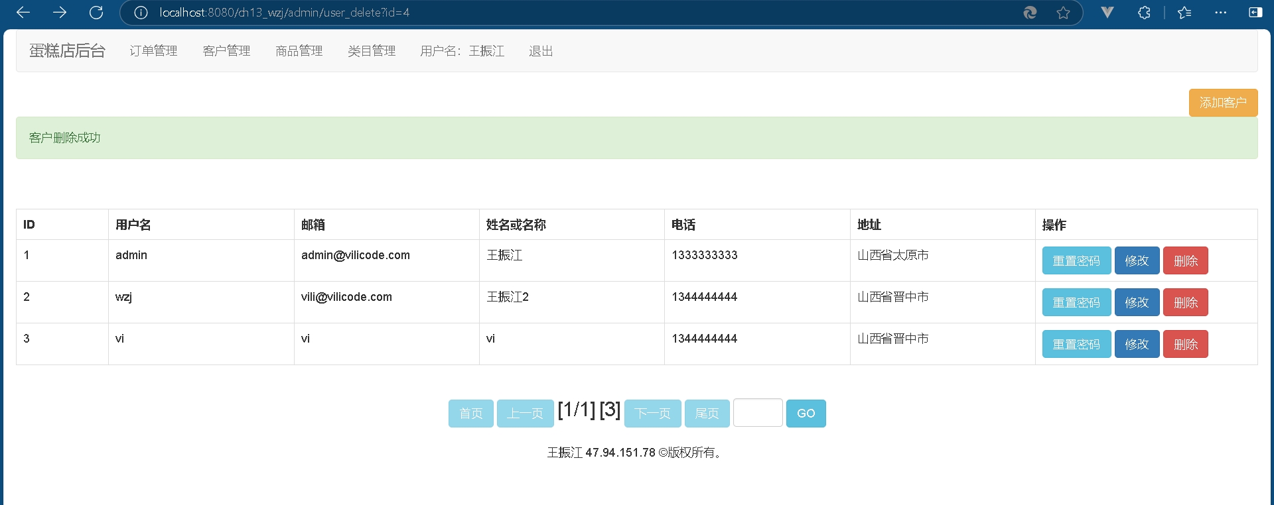Open browser extensions puzzle icon
Image resolution: width=1274 pixels, height=505 pixels.
(x=1144, y=13)
